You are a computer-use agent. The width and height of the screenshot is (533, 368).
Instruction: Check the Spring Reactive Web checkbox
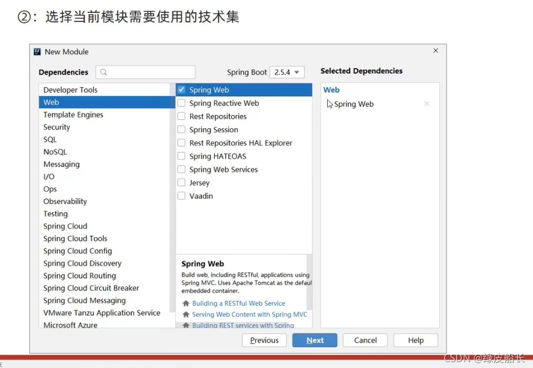pyautogui.click(x=182, y=103)
